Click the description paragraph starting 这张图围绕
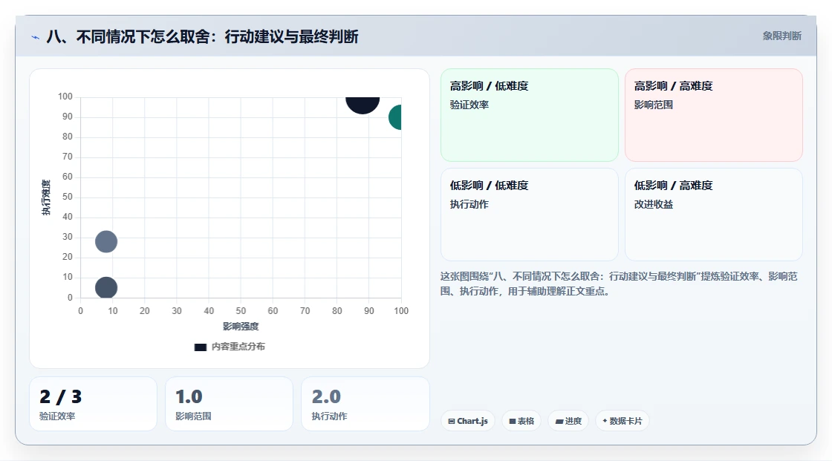 point(619,284)
